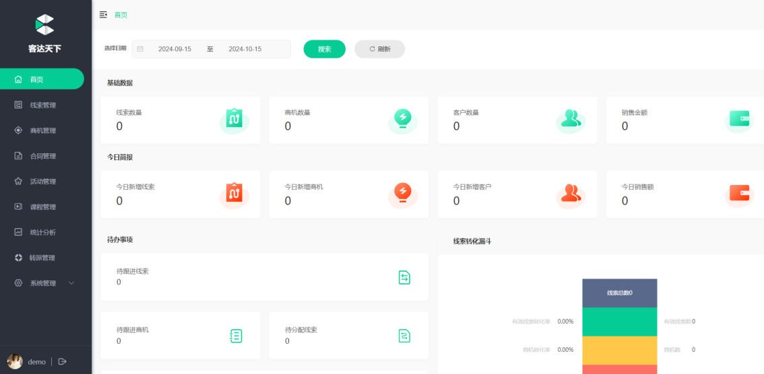Click the 线索管理 sidebar icon
Viewport: 764px width, 374px height.
coord(18,104)
